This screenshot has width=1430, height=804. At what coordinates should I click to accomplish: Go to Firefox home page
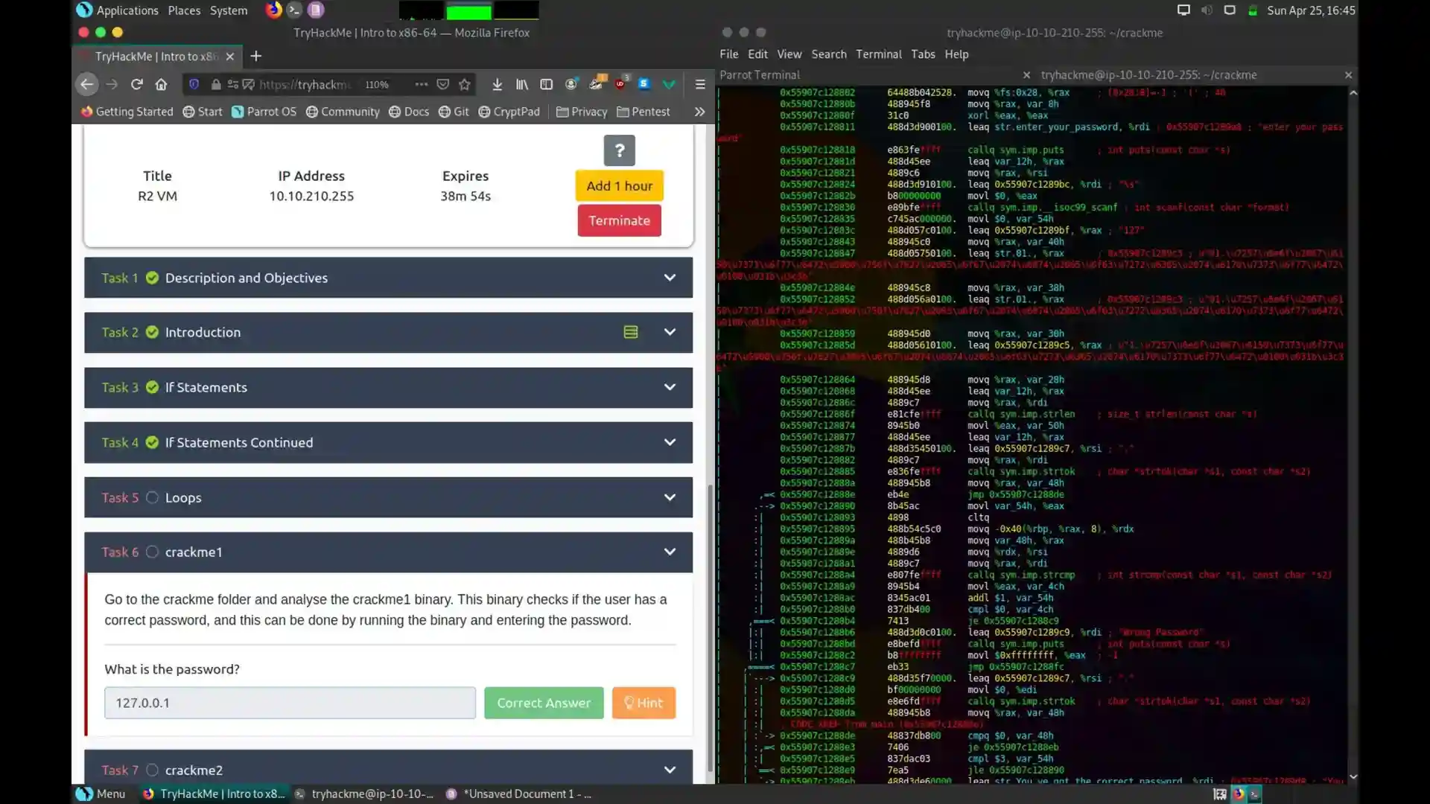(161, 84)
